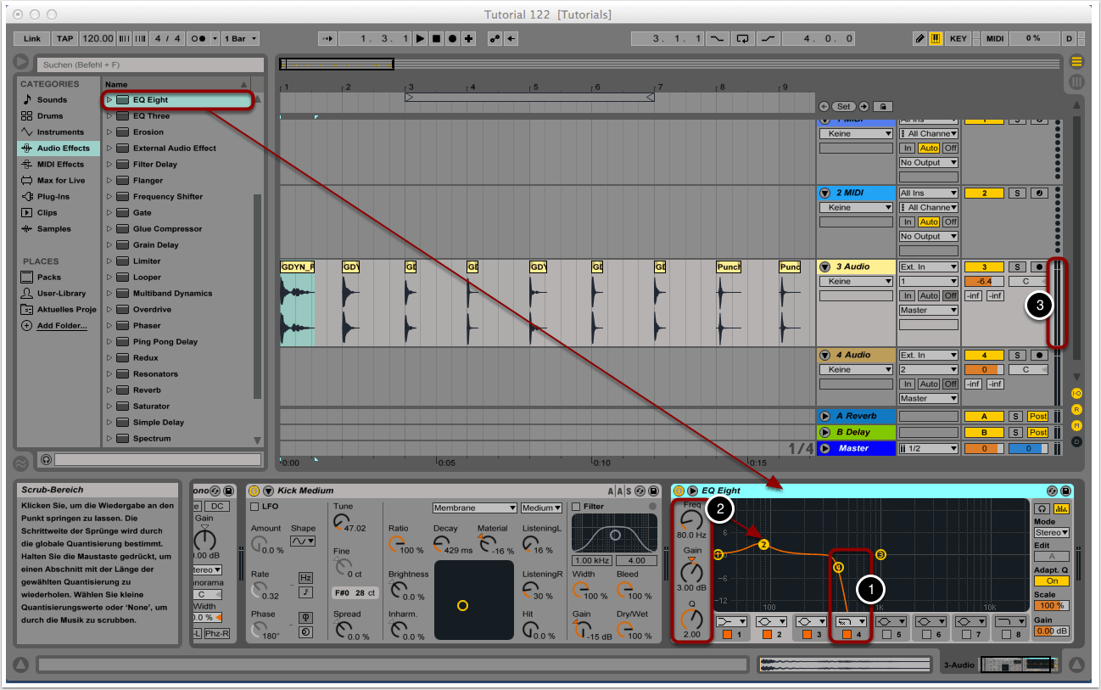
Task: Toggle EQ Eight spectrum analyzer icon
Action: coord(1060,508)
